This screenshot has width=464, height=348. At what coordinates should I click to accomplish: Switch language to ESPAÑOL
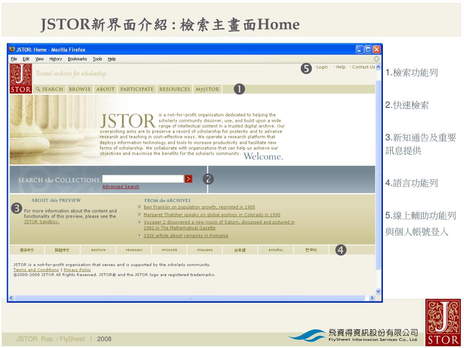pyautogui.click(x=276, y=250)
